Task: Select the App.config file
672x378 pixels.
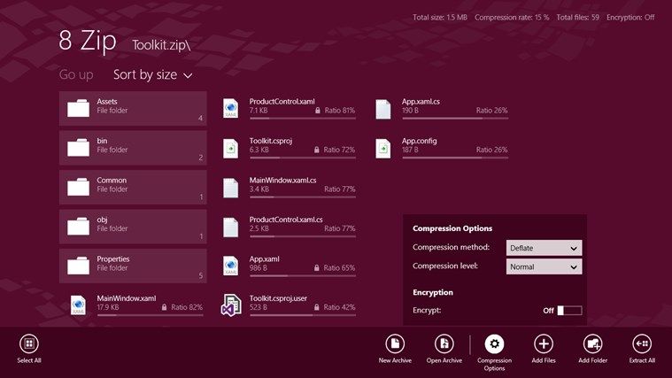Action: (x=442, y=148)
